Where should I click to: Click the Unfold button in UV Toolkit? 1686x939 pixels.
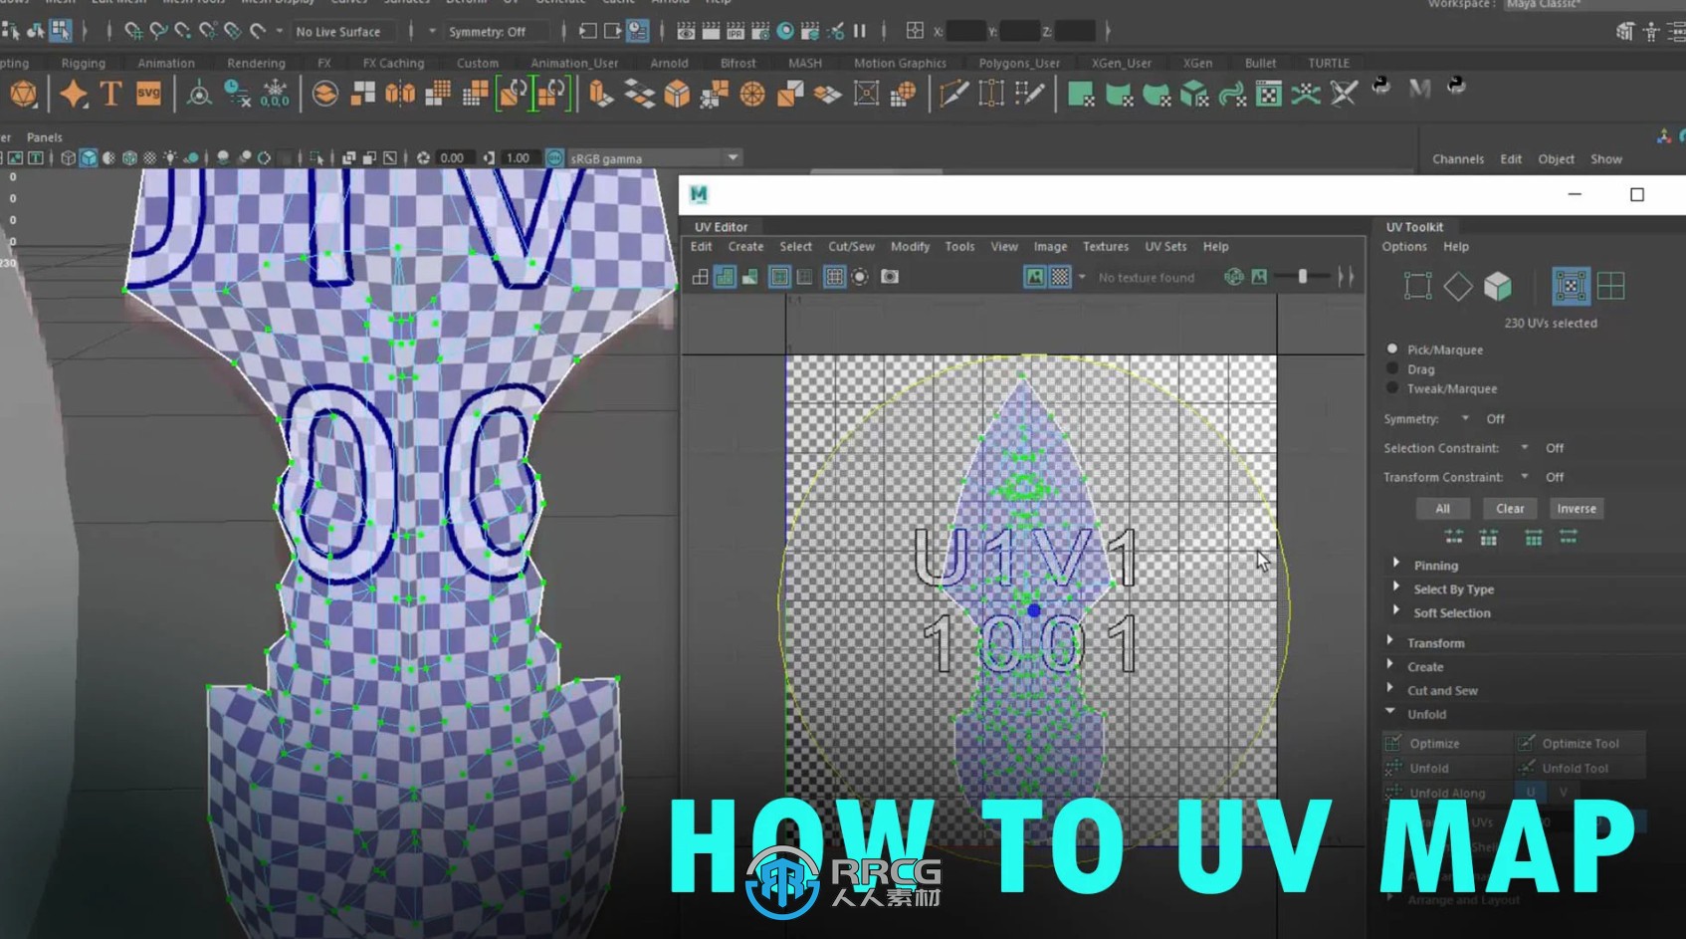click(1447, 769)
